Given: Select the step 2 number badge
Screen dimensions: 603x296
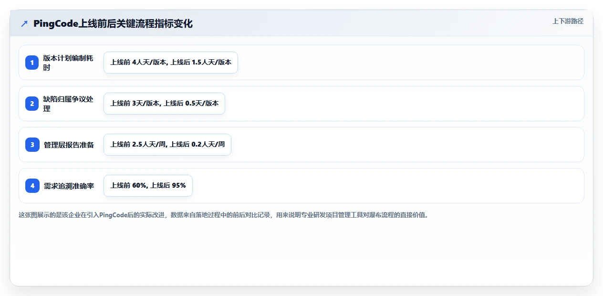Looking at the screenshot, I should click(32, 104).
